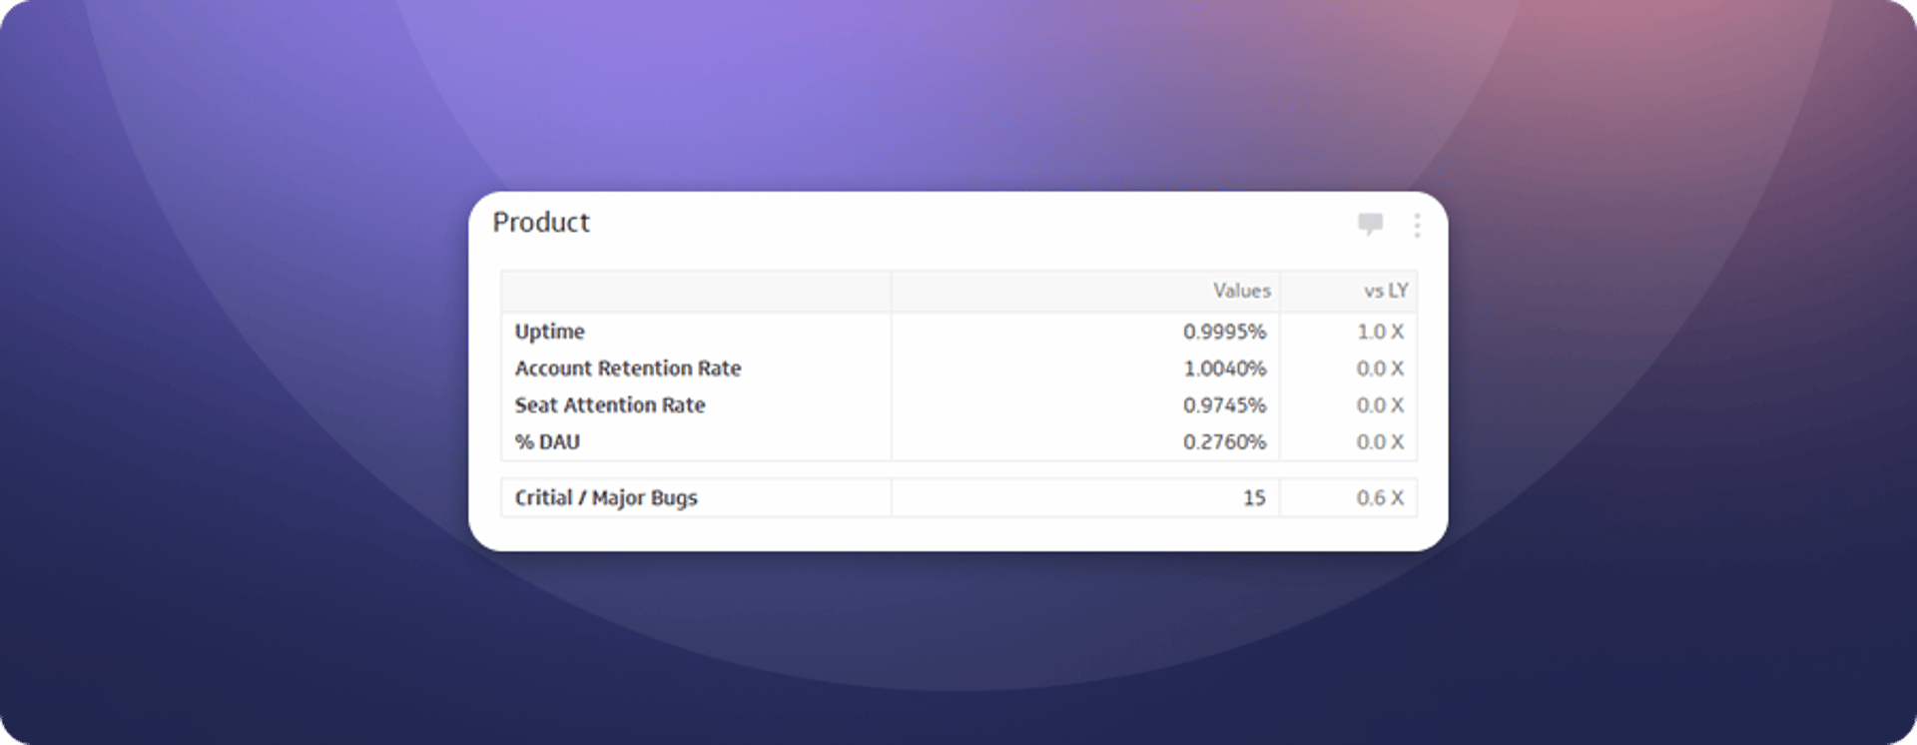Click the 0.2760% DAU value
Image resolution: width=1917 pixels, height=745 pixels.
tap(1223, 442)
